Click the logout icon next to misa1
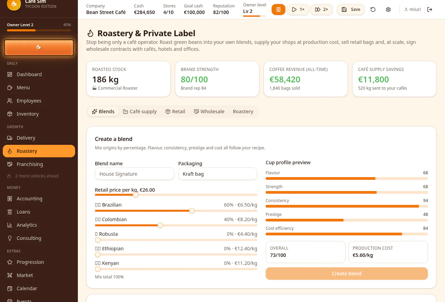Image resolution: width=445 pixels, height=302 pixels. coord(430,10)
